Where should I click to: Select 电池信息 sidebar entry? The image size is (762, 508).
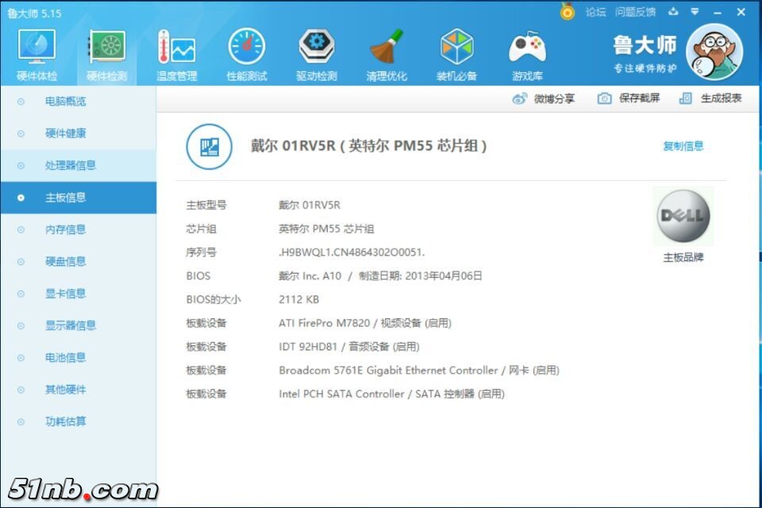(65, 358)
